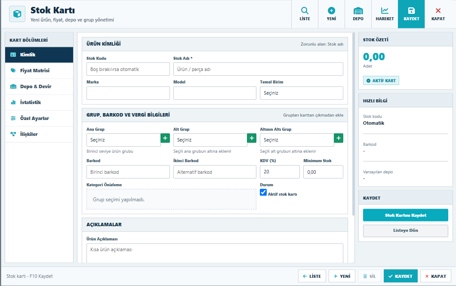Expand the Temel Birim dropdown
Viewport: 456px width, 286px height.
pos(301,93)
